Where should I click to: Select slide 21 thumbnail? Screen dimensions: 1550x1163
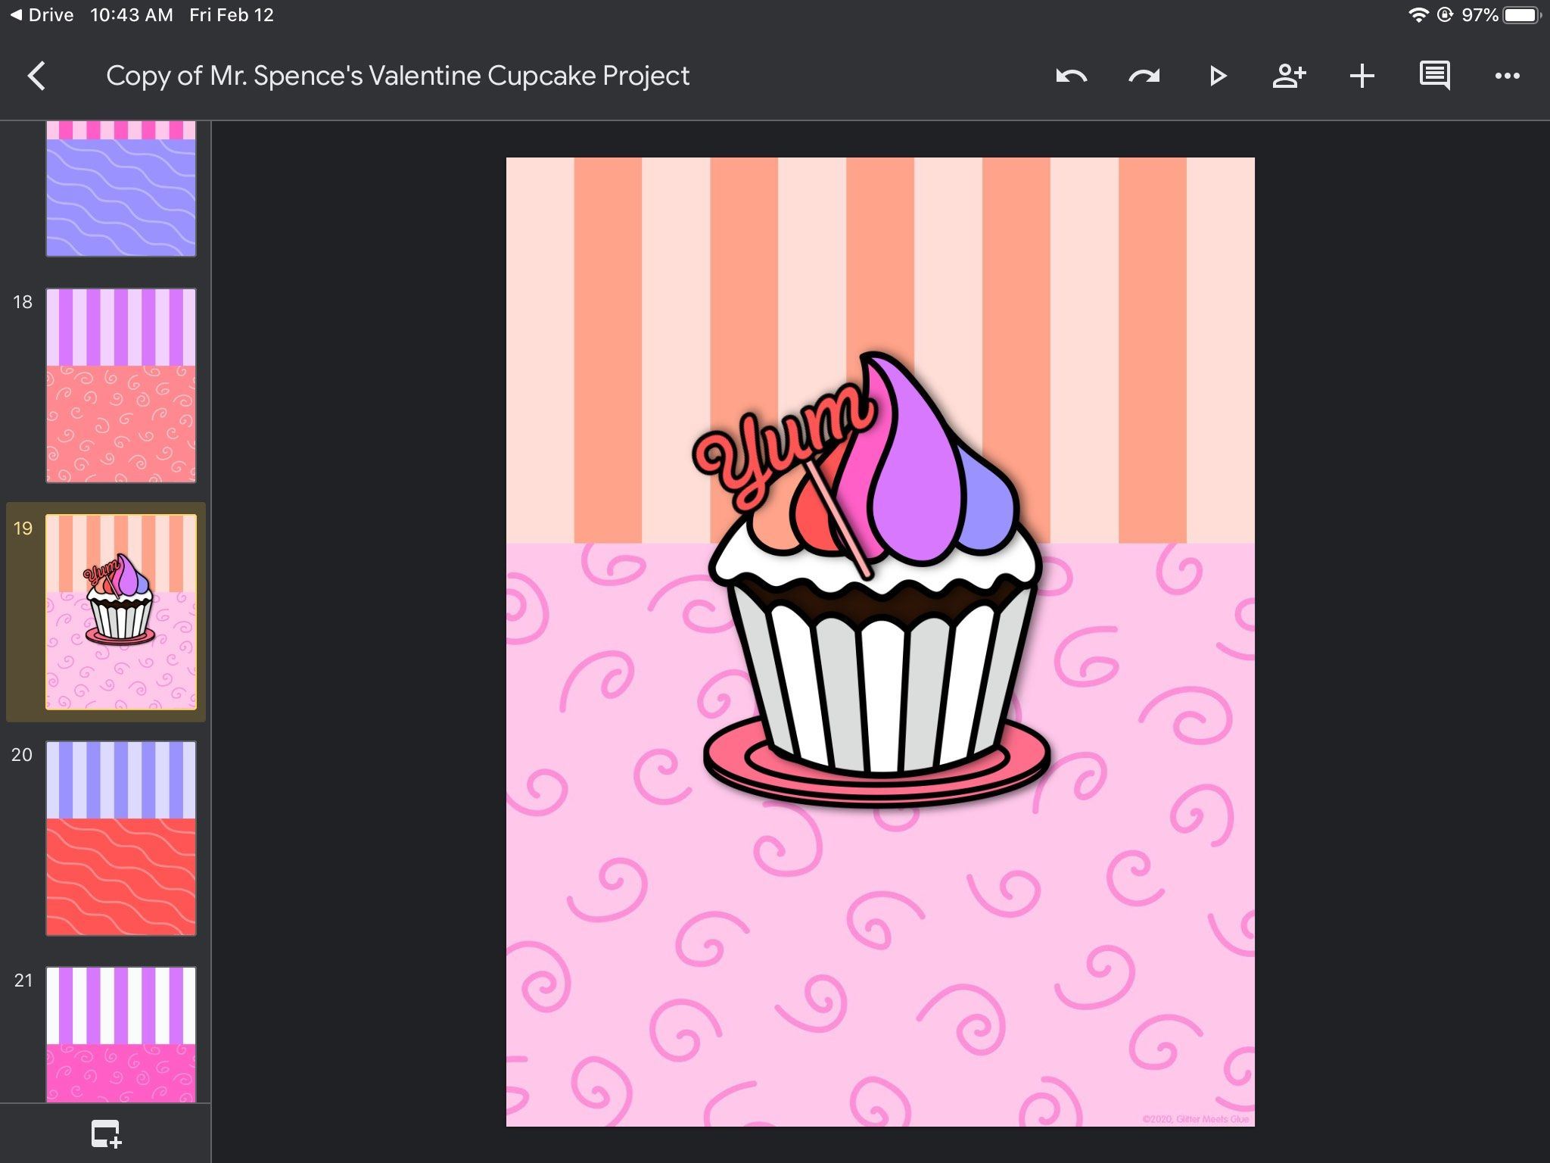click(x=121, y=1034)
